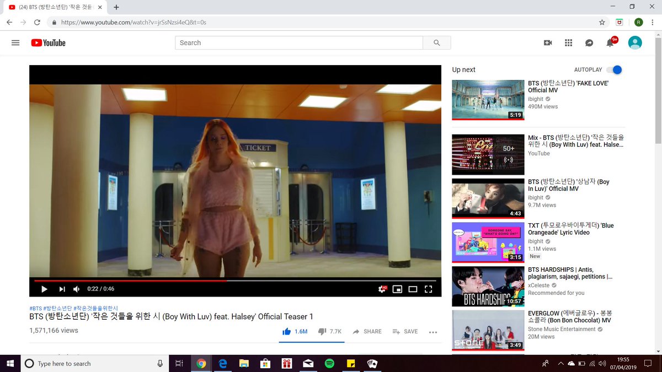The image size is (662, 372).
Task: Play the video
Action: (x=44, y=289)
